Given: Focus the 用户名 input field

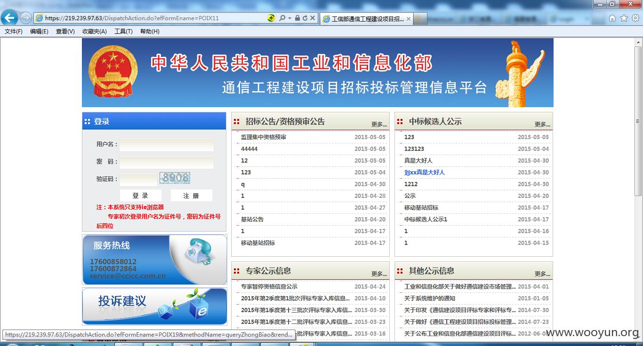Looking at the screenshot, I should 166,145.
